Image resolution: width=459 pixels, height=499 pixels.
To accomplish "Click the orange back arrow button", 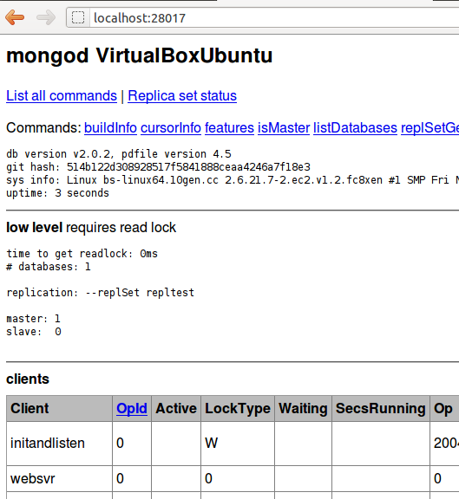I will [x=15, y=17].
